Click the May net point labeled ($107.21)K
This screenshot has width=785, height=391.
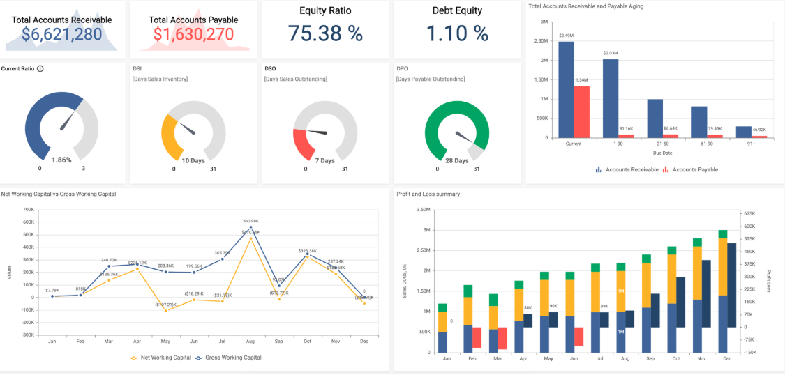[x=165, y=311]
